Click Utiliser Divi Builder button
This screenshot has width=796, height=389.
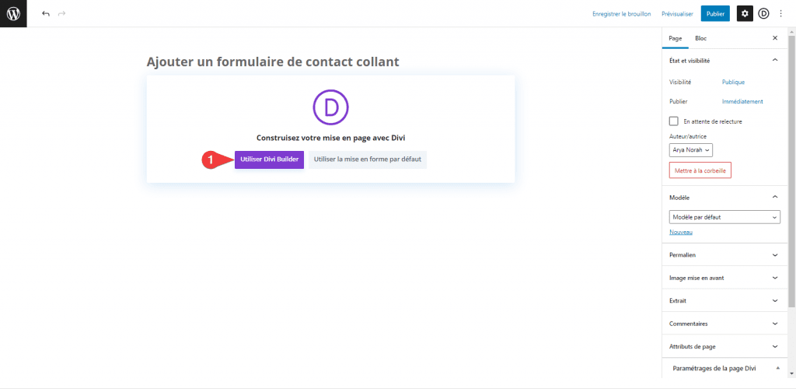pyautogui.click(x=269, y=159)
